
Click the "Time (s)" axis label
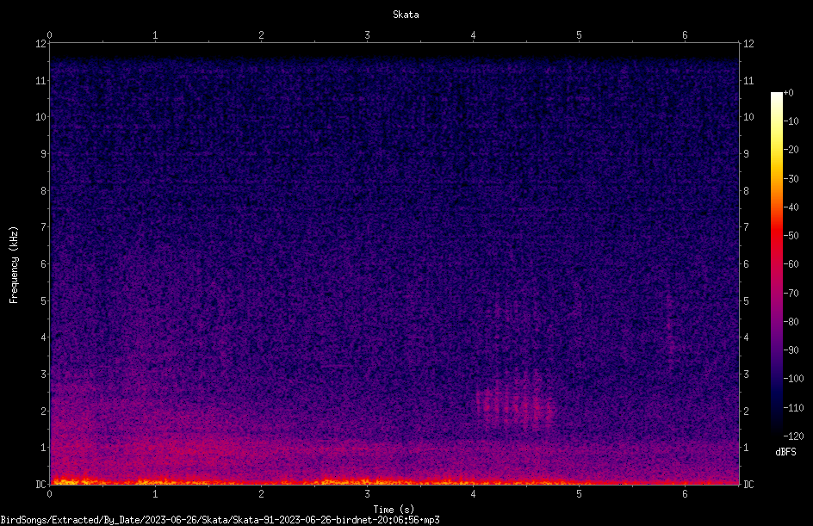(x=394, y=510)
